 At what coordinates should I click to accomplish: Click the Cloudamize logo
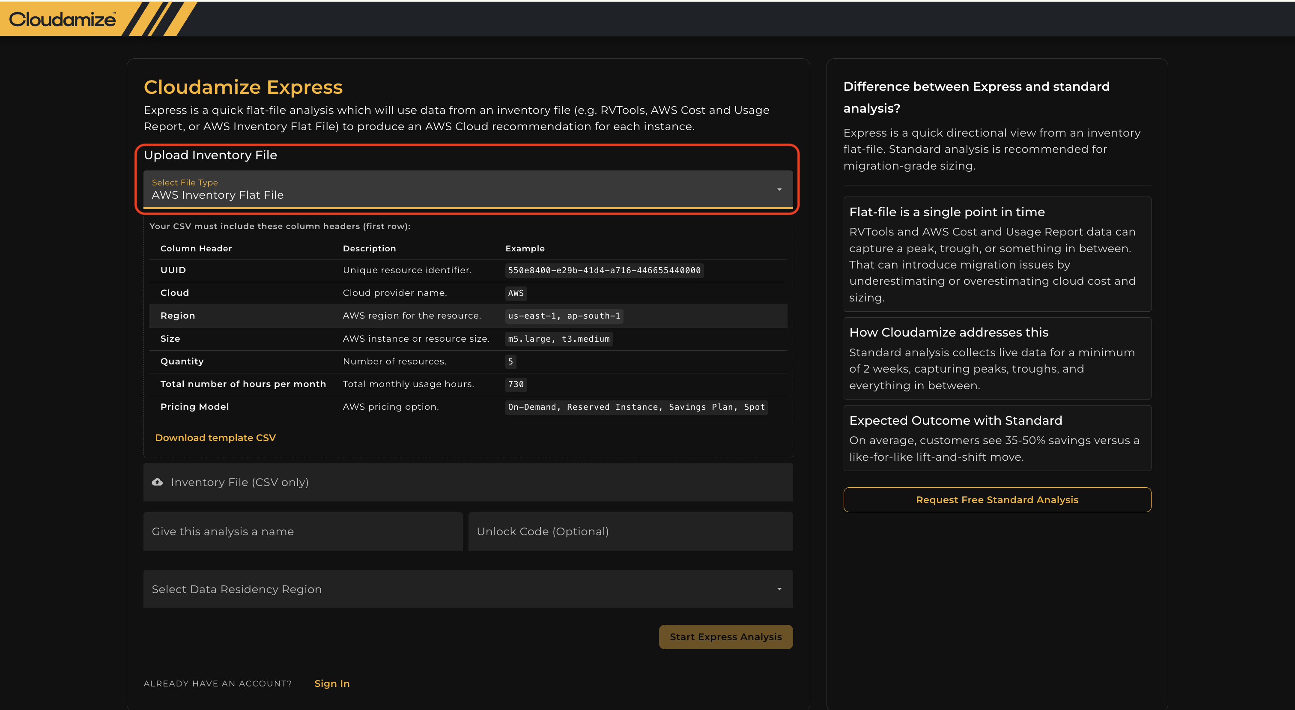pos(63,19)
